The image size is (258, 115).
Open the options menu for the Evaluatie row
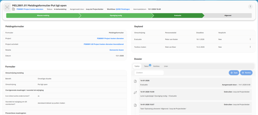tap(250, 39)
